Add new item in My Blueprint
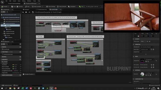 (3, 44)
